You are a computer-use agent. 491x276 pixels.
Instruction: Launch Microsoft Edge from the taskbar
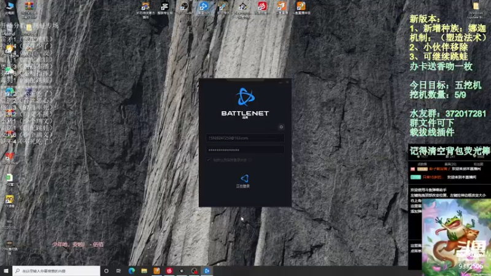click(131, 270)
